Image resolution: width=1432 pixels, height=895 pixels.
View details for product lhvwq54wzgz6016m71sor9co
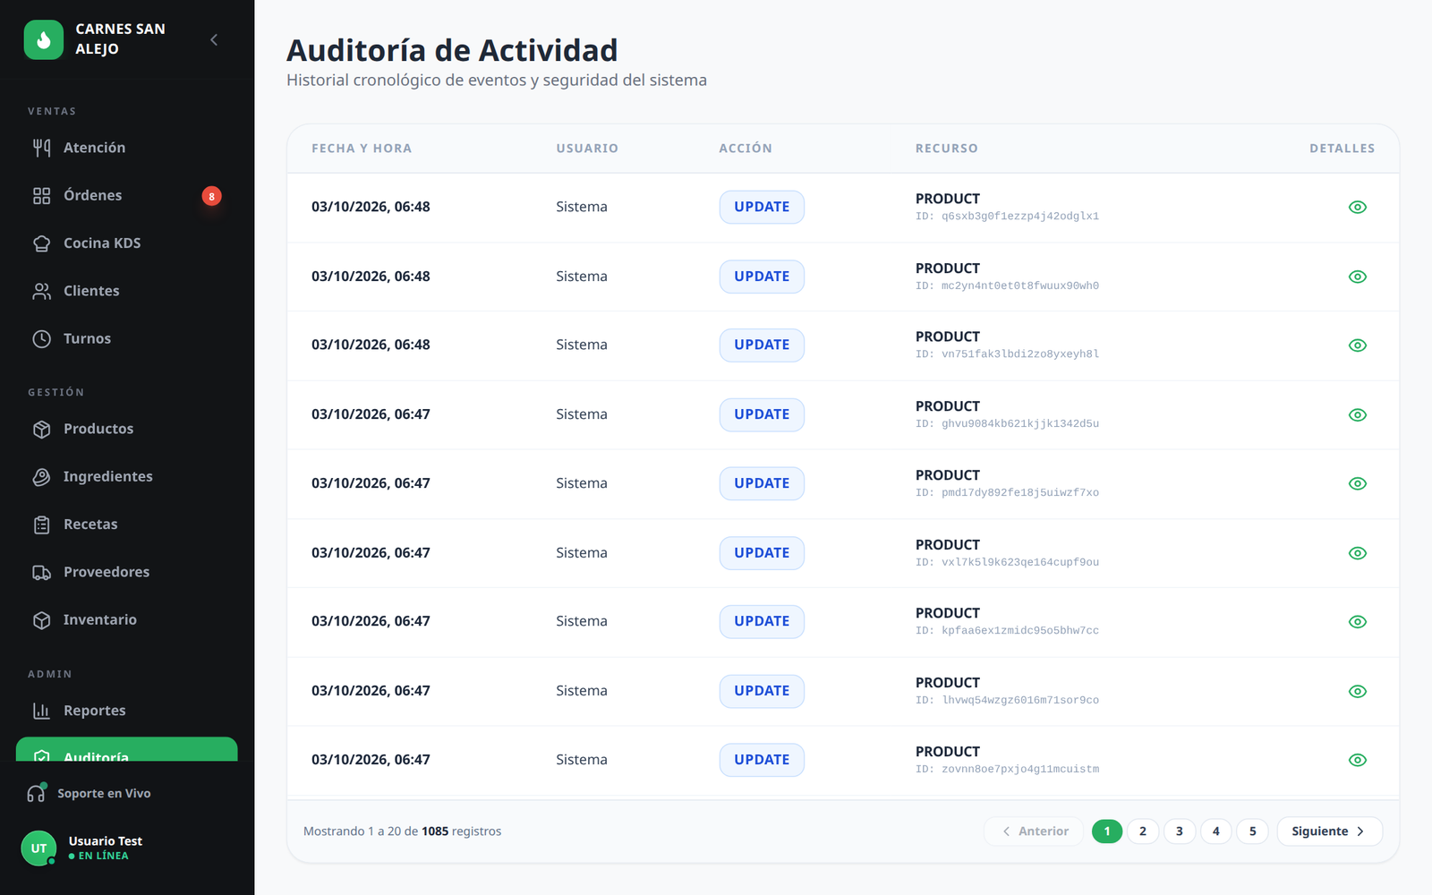(x=1358, y=691)
